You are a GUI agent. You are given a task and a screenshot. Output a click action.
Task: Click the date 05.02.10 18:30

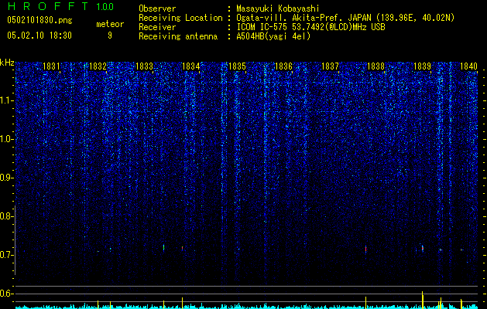tap(39, 36)
